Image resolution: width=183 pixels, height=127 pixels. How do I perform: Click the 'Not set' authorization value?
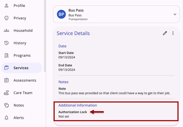pos(64,117)
